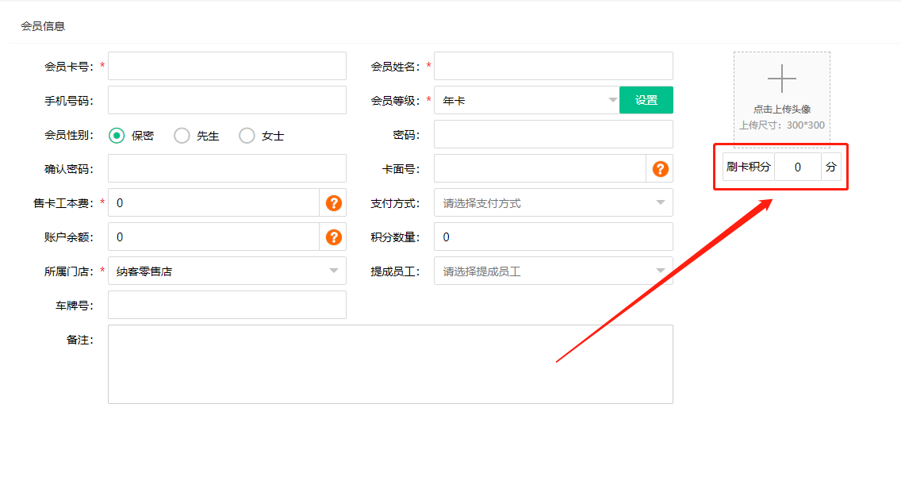Select 保密 gender radio button
The image size is (901, 477).
[117, 136]
